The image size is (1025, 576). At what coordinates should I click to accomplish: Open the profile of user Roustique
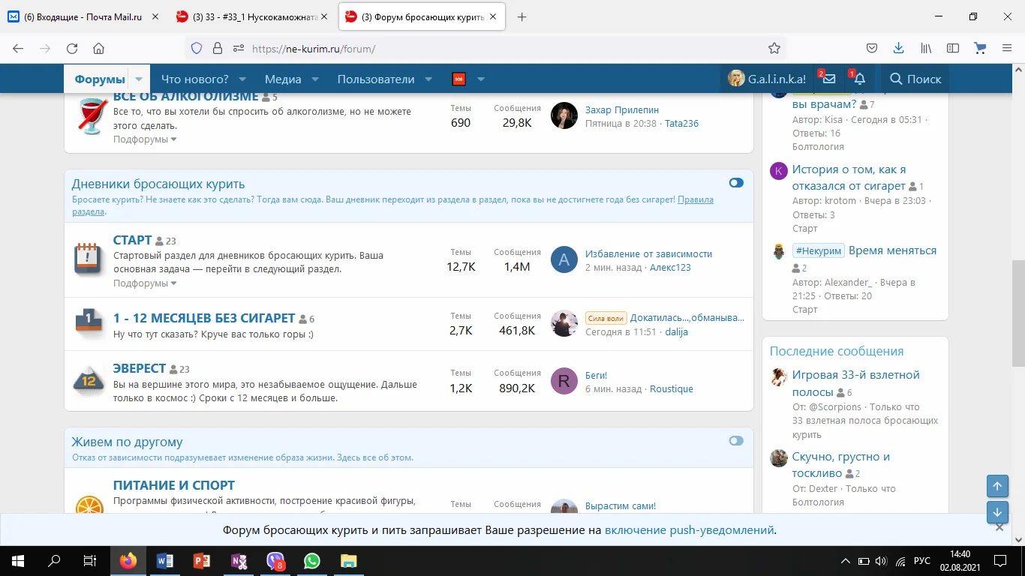coord(672,389)
